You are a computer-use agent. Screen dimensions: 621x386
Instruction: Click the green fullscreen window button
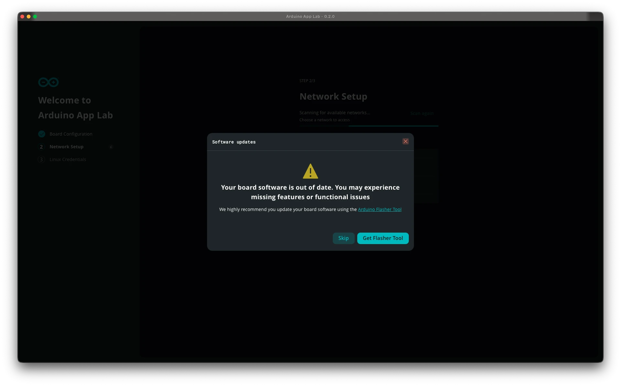coord(35,17)
